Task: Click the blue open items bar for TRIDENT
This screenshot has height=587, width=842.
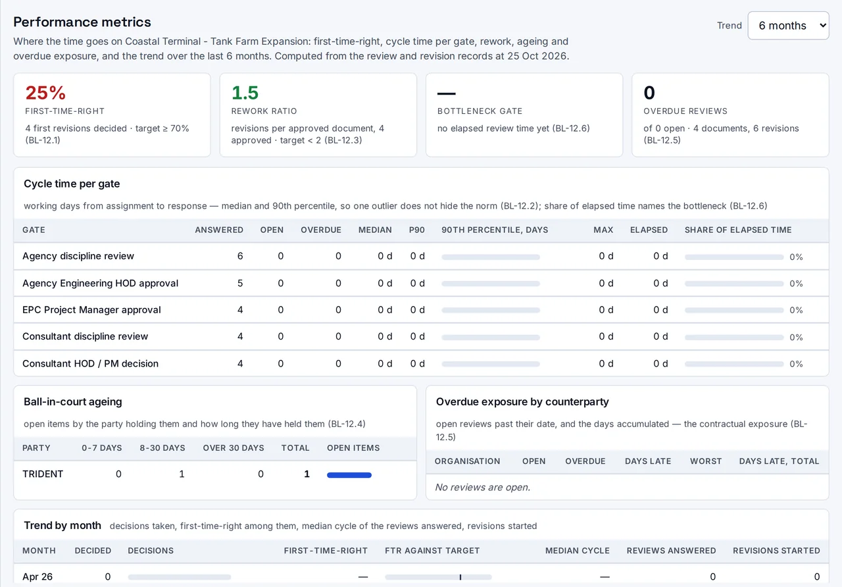Action: click(349, 474)
